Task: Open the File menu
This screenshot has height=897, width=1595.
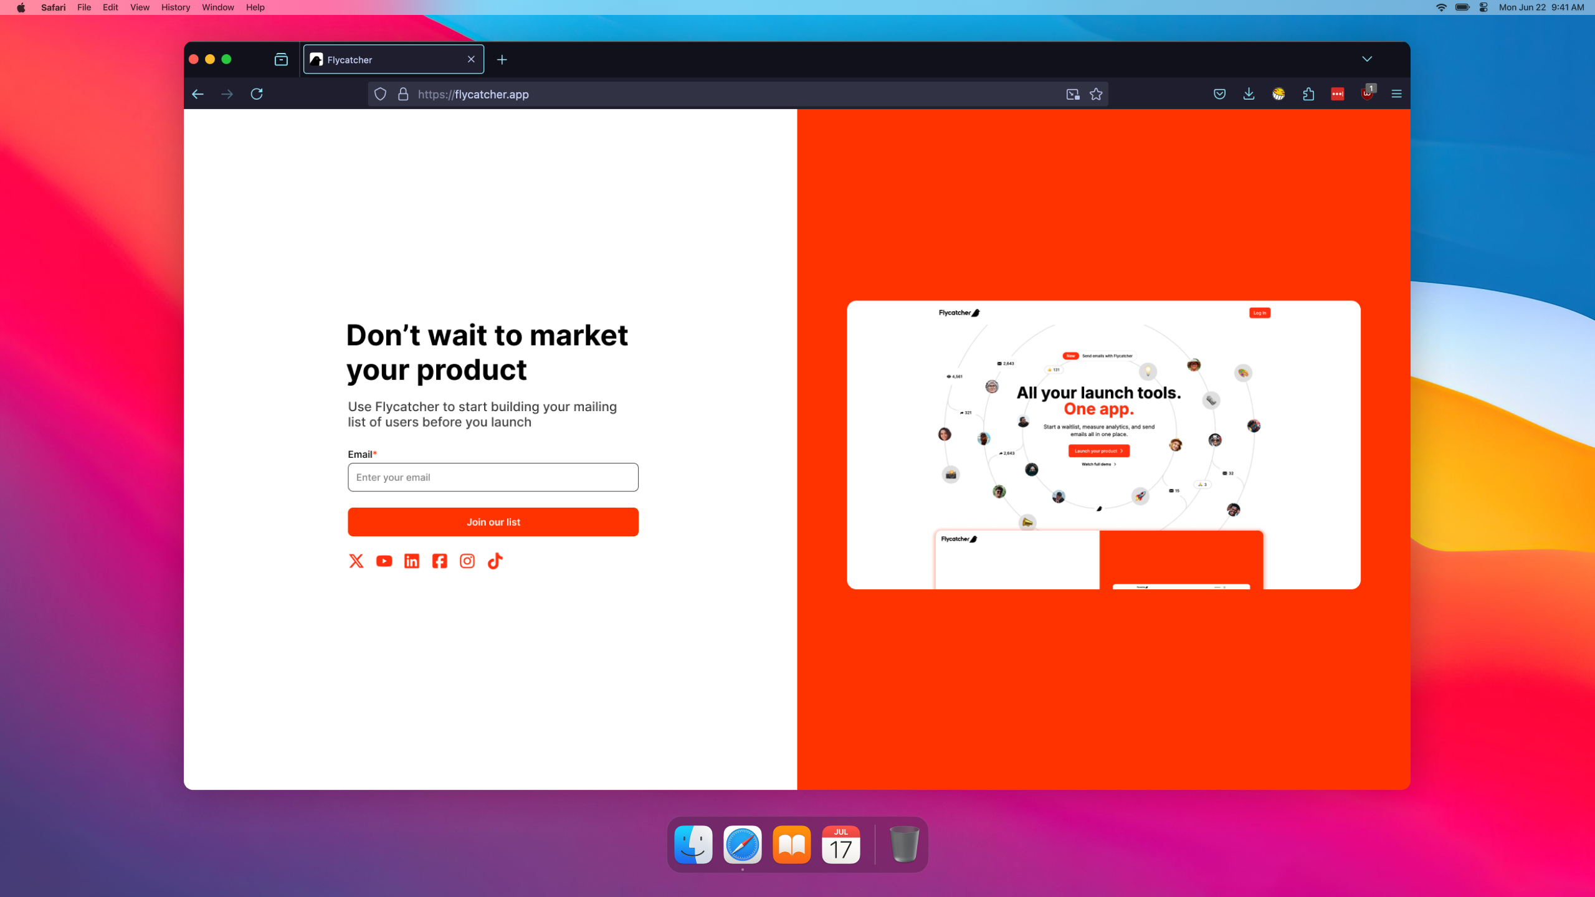Action: (84, 7)
